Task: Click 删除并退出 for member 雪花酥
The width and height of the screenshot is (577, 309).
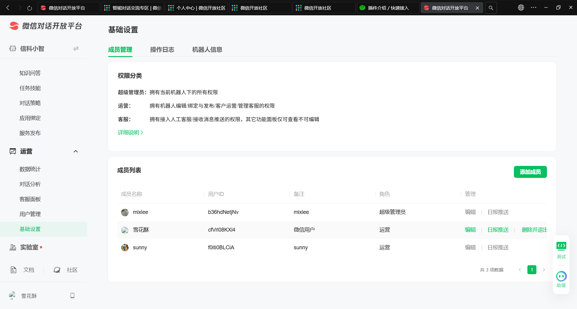Action: (x=534, y=230)
